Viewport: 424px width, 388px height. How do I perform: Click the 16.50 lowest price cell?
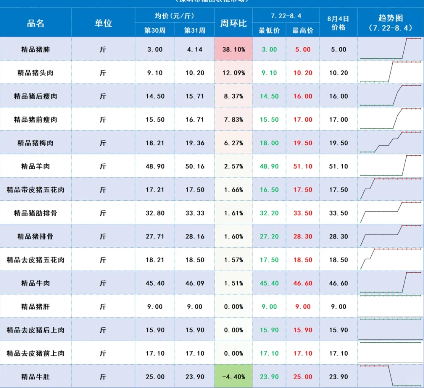point(269,190)
